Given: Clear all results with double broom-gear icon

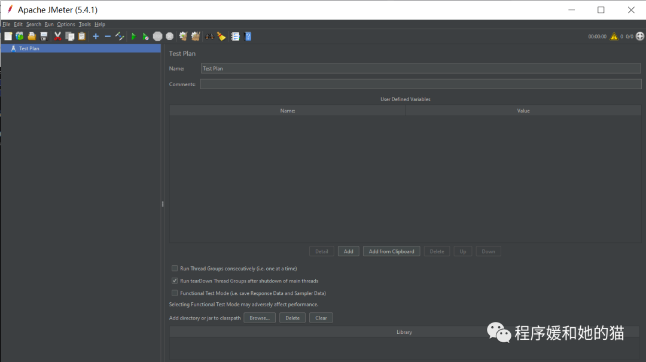Looking at the screenshot, I should 195,36.
